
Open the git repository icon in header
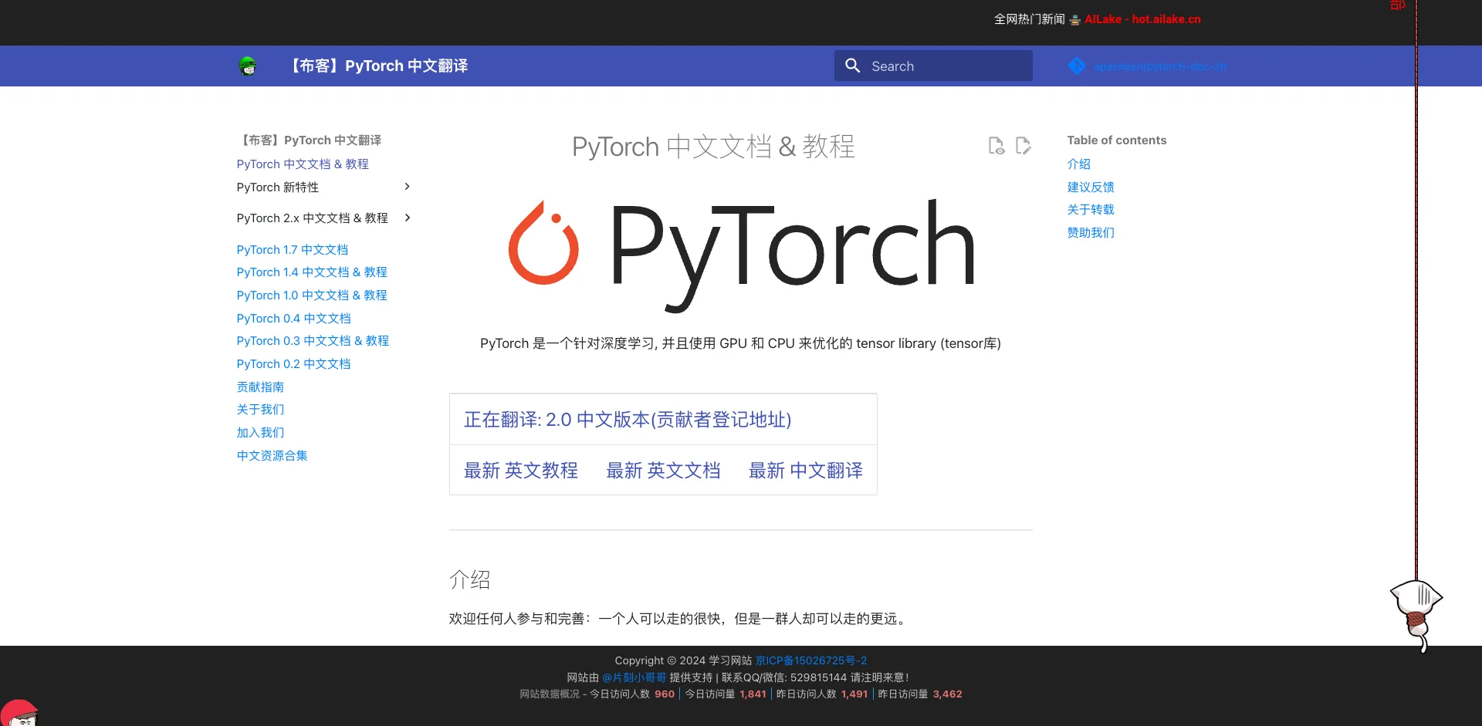[x=1077, y=66]
